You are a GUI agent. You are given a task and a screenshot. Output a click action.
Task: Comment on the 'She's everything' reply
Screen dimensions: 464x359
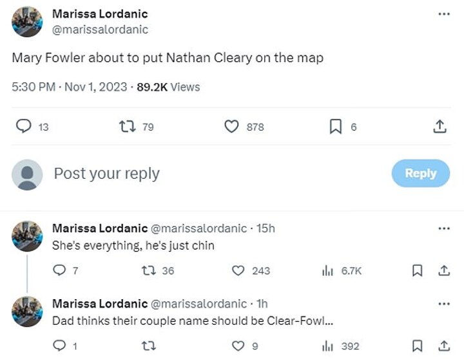coord(59,271)
